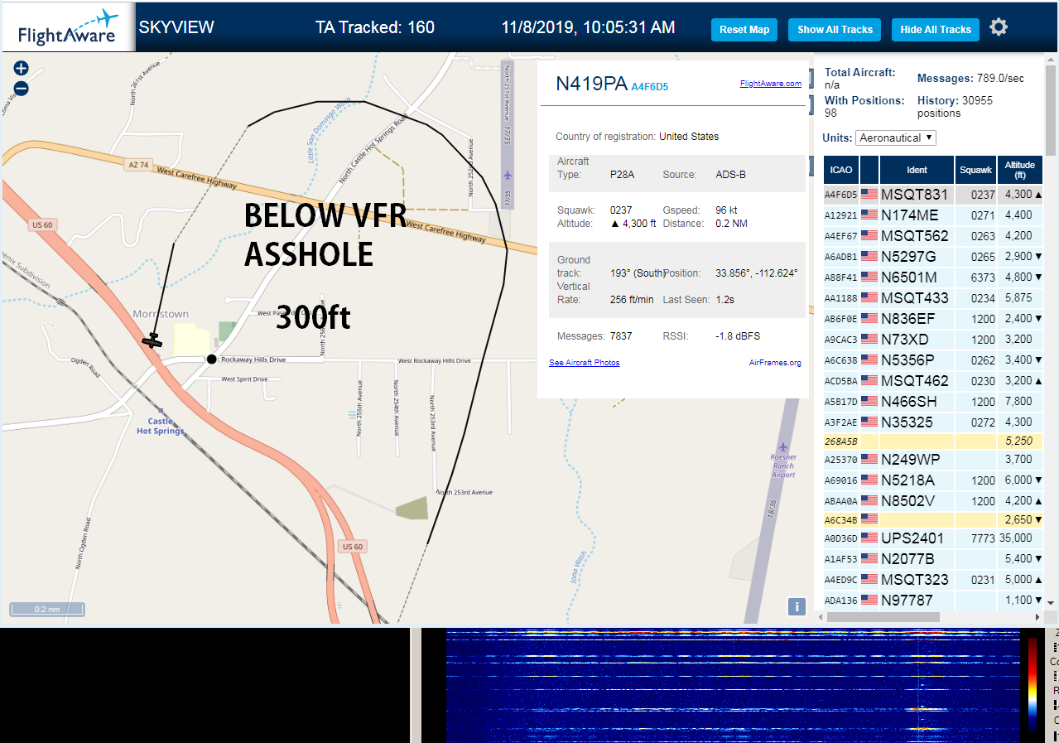Click the 0.2 nm map scale bar
Screen dimensions: 1059x743
pyautogui.click(x=47, y=610)
